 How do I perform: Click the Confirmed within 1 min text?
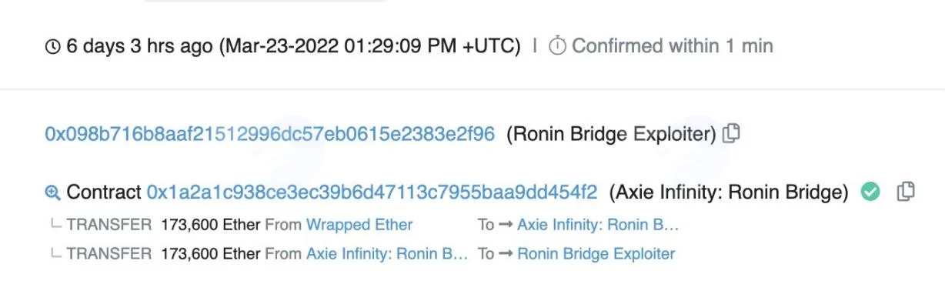(x=673, y=46)
